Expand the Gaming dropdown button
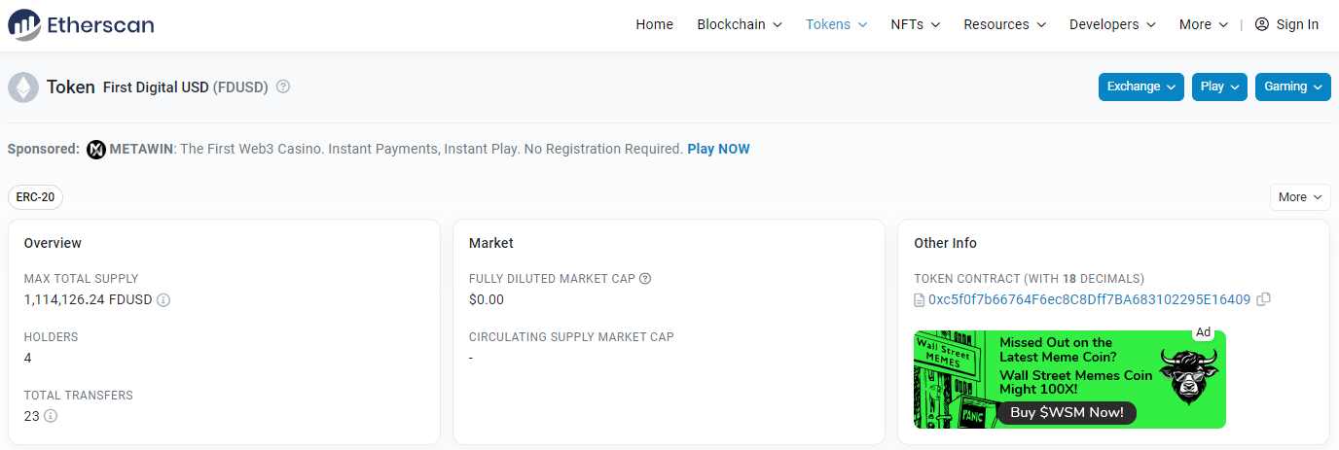The height and width of the screenshot is (450, 1339). [x=1291, y=87]
